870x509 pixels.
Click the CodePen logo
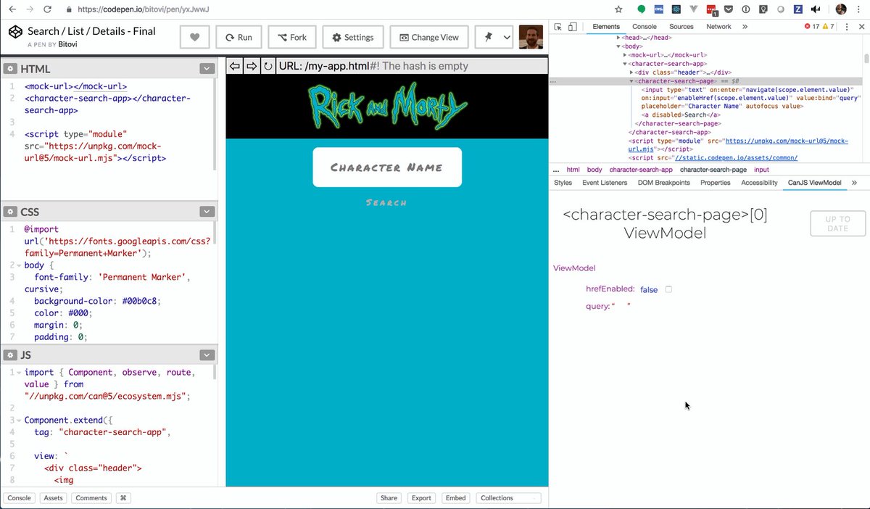tap(15, 32)
